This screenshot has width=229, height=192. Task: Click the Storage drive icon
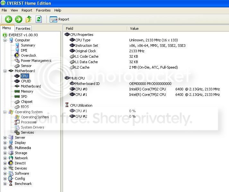coord(11,153)
